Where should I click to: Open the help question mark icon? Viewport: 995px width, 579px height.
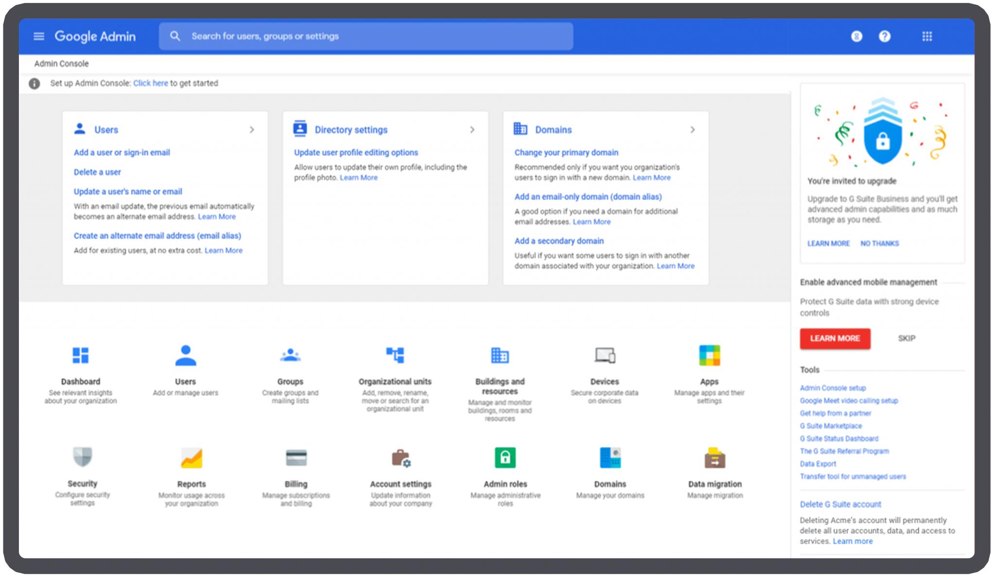pyautogui.click(x=885, y=36)
